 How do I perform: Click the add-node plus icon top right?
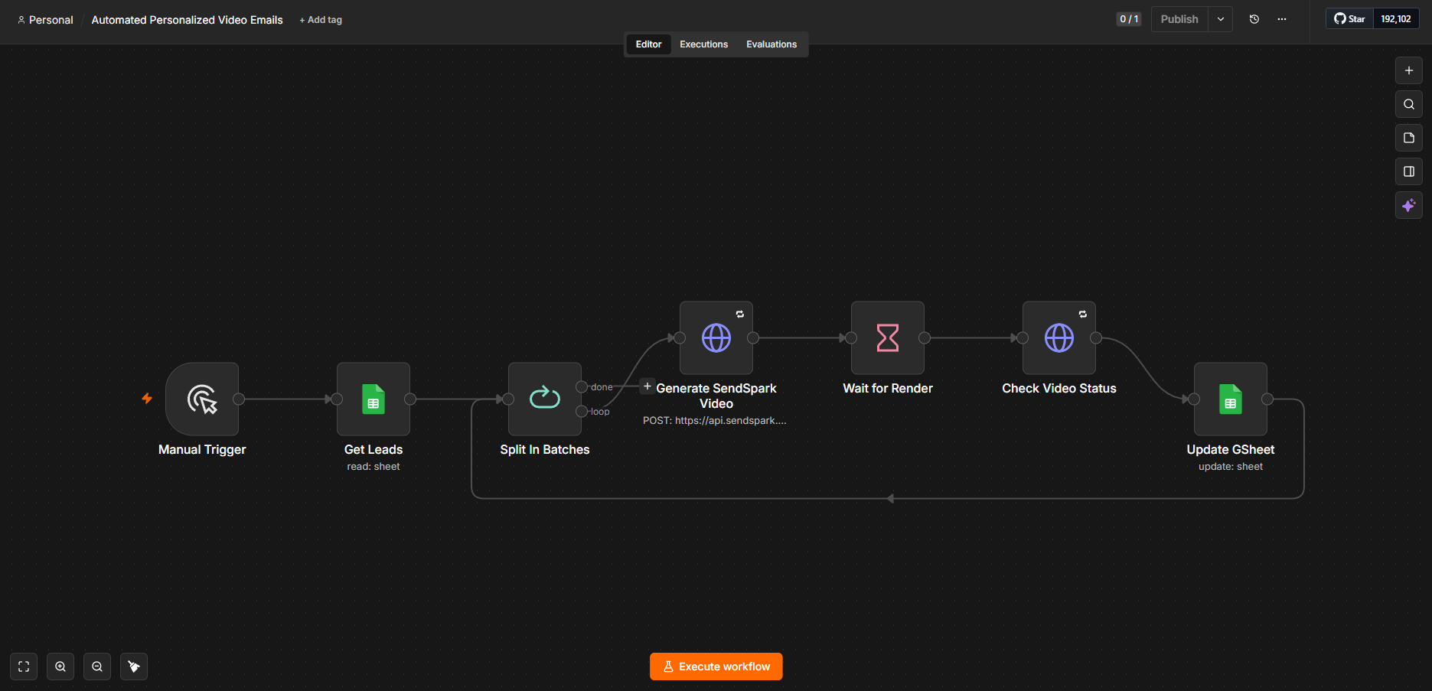pos(1409,70)
